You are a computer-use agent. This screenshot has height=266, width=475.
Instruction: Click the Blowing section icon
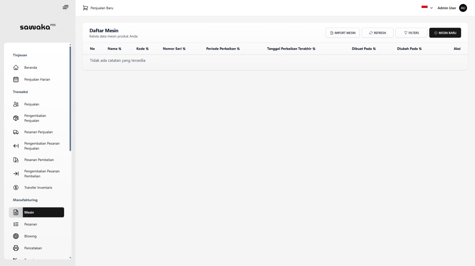(16, 236)
